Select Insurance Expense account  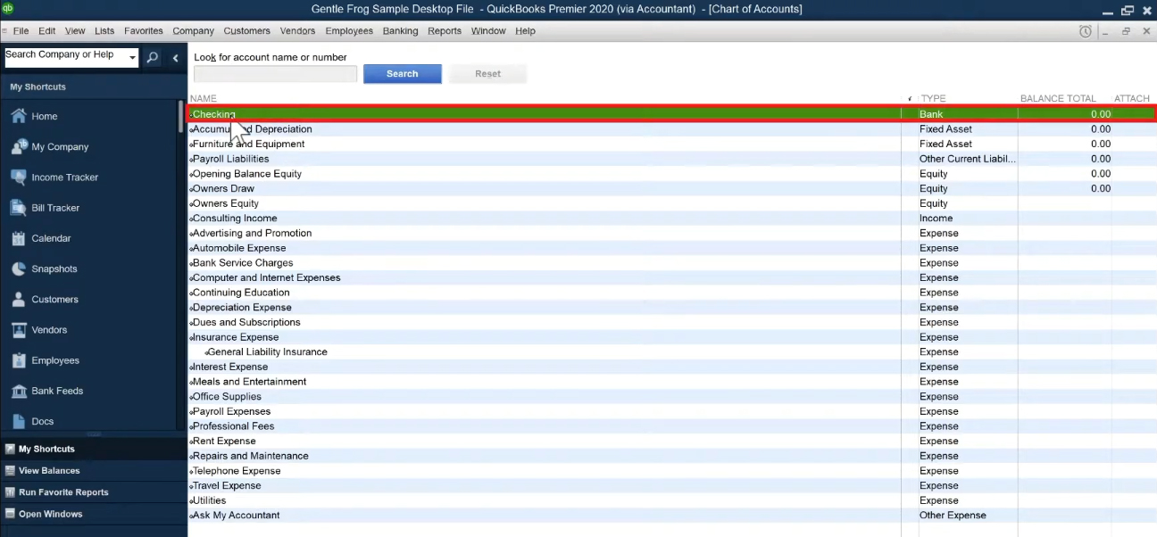pyautogui.click(x=671, y=337)
